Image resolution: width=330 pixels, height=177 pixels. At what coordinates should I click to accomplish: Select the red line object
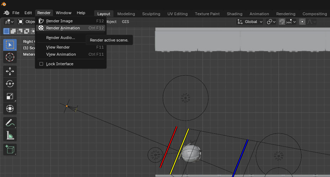coord(168,147)
